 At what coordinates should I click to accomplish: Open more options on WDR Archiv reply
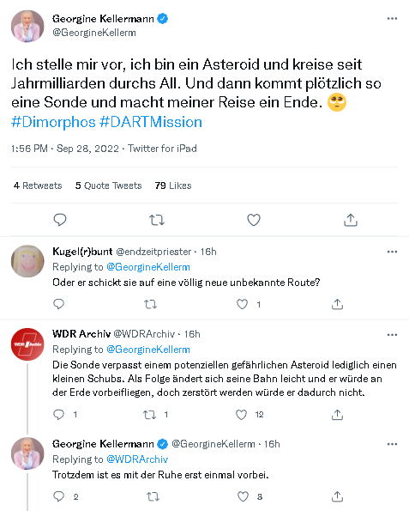coord(392,335)
